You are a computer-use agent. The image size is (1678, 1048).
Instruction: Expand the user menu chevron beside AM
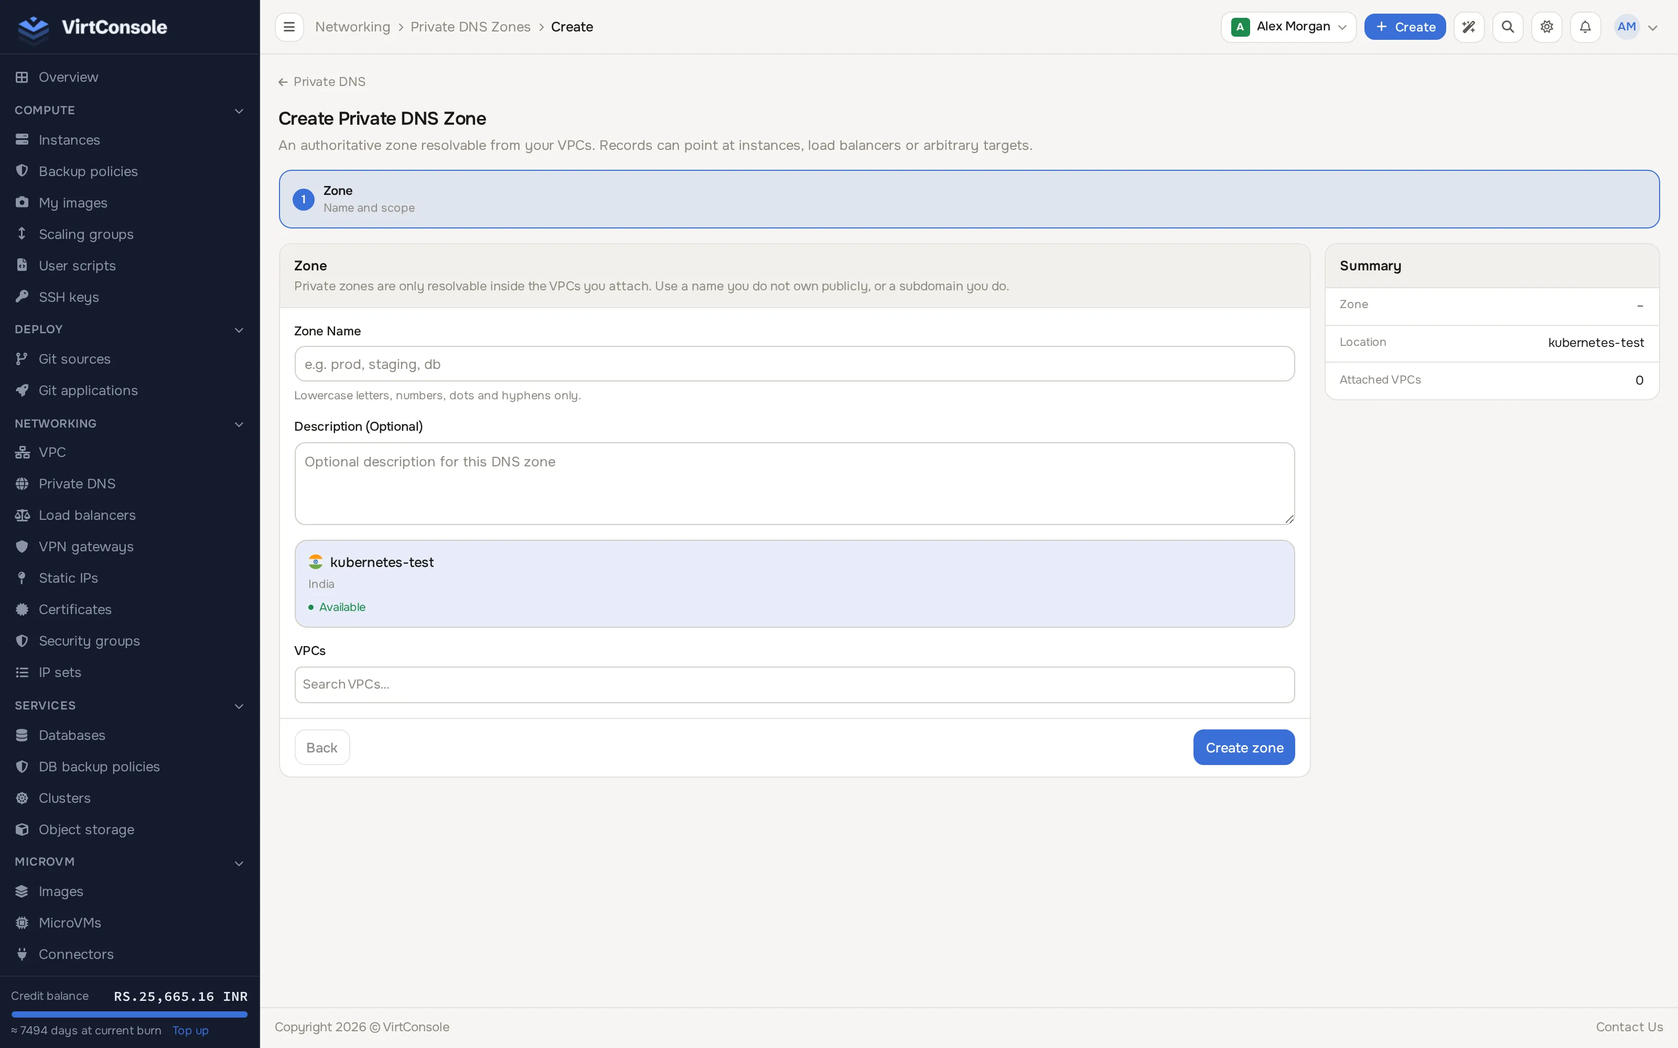[x=1652, y=28]
